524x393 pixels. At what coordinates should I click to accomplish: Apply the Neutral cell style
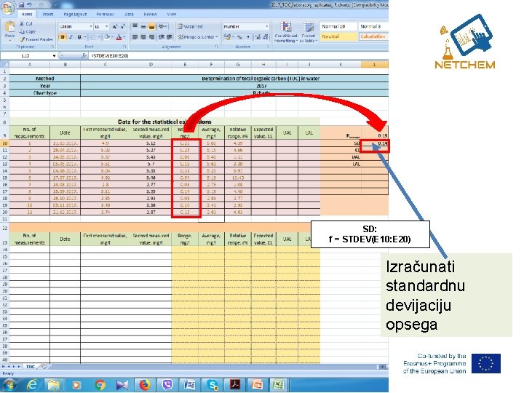338,36
